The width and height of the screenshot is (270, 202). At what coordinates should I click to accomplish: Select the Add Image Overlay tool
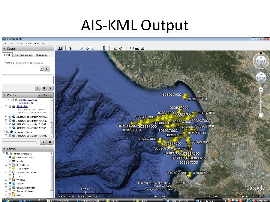(93, 48)
